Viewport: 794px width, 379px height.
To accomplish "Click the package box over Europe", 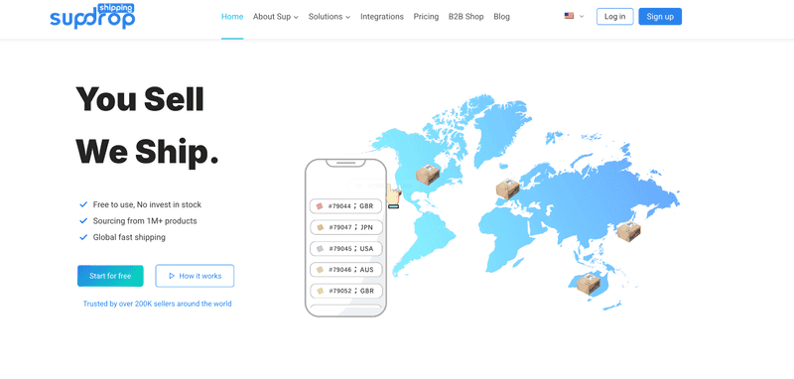I will (507, 189).
